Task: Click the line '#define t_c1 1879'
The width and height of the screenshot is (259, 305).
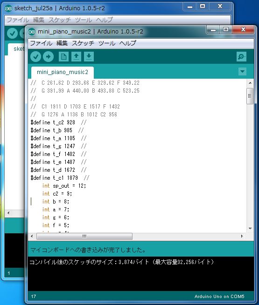Action: tap(60, 178)
